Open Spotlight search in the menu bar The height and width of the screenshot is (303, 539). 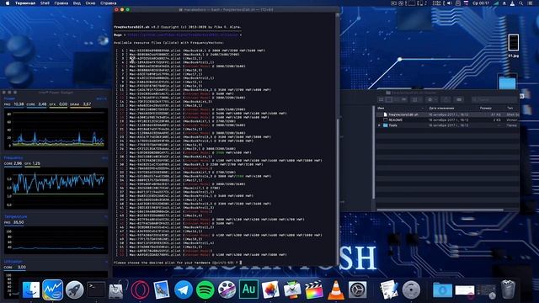coord(521,3)
